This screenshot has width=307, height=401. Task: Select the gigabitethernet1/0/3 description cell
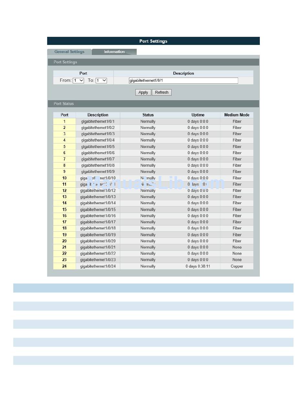pyautogui.click(x=98, y=134)
